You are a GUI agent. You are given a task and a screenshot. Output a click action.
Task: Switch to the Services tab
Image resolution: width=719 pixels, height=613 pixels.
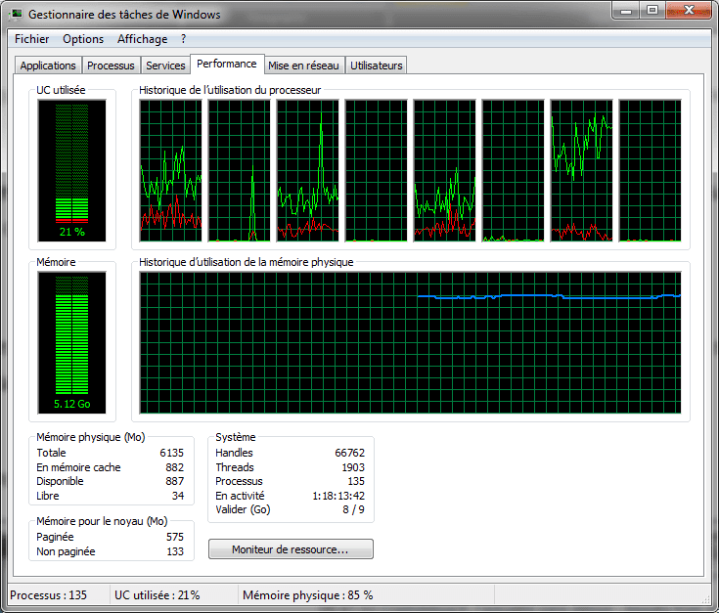165,66
